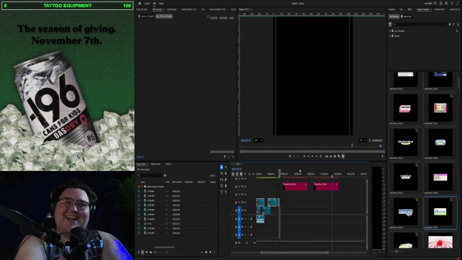
Task: Open Quick Export share icon
Action: point(441,3)
